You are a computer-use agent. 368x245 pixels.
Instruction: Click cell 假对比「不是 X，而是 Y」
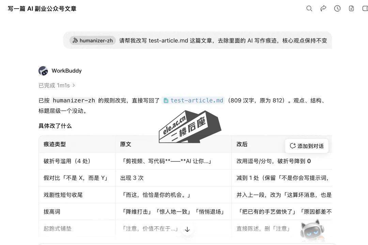(x=77, y=178)
